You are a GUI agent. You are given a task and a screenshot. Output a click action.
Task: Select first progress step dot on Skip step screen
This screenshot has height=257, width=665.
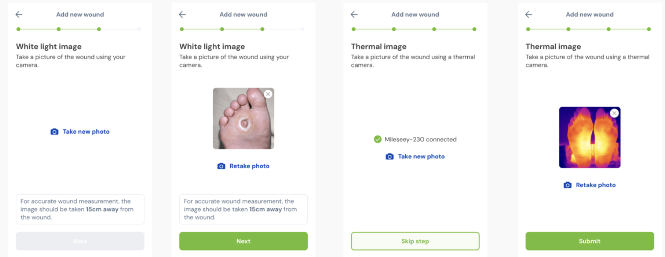(x=353, y=29)
